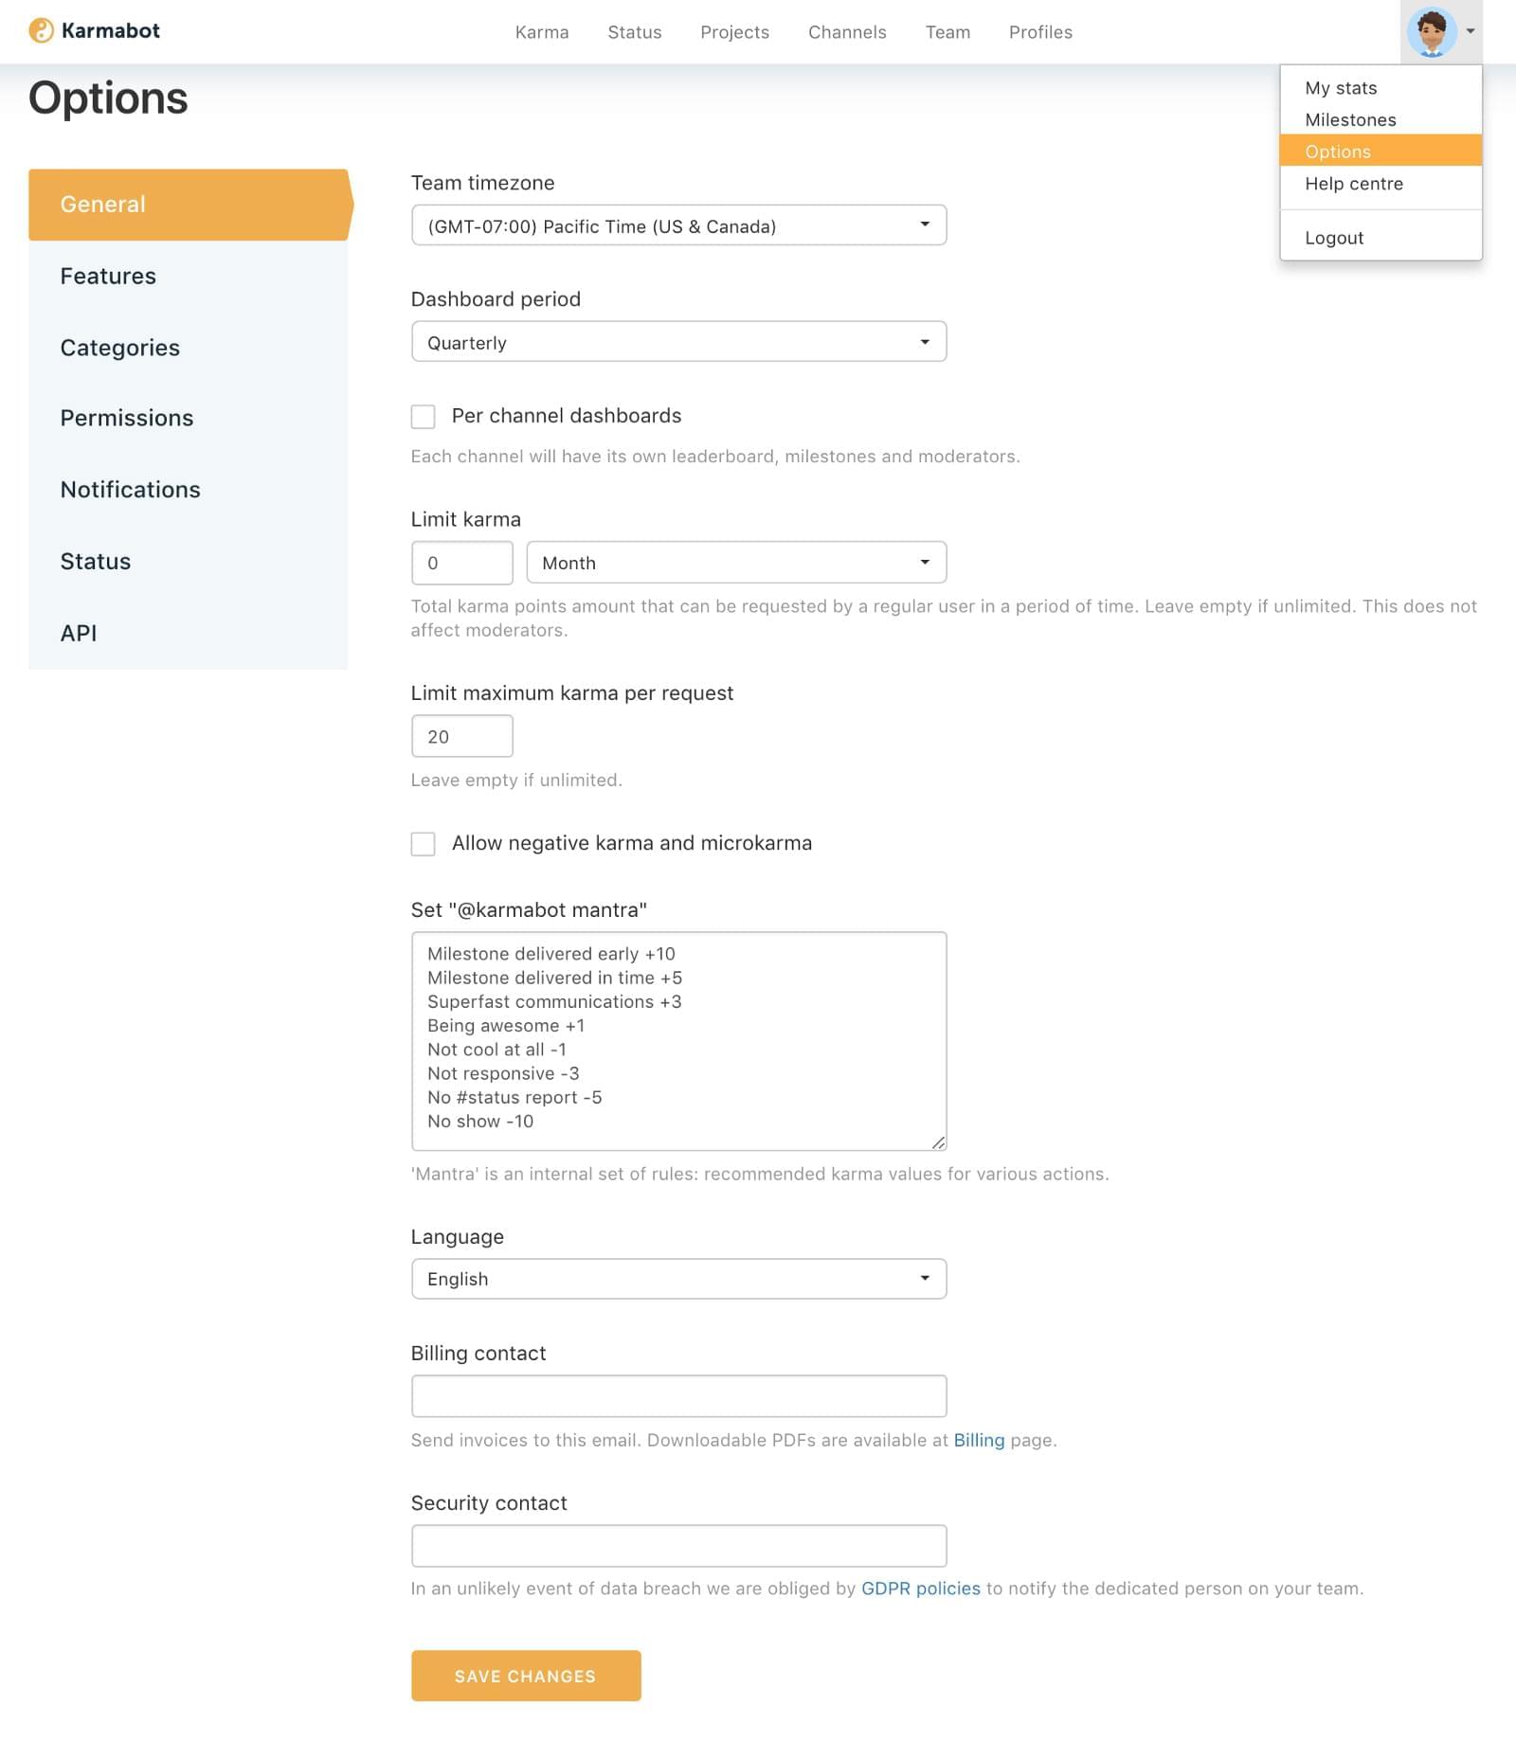1516x1742 pixels.
Task: Open the Billing page link
Action: coord(980,1440)
